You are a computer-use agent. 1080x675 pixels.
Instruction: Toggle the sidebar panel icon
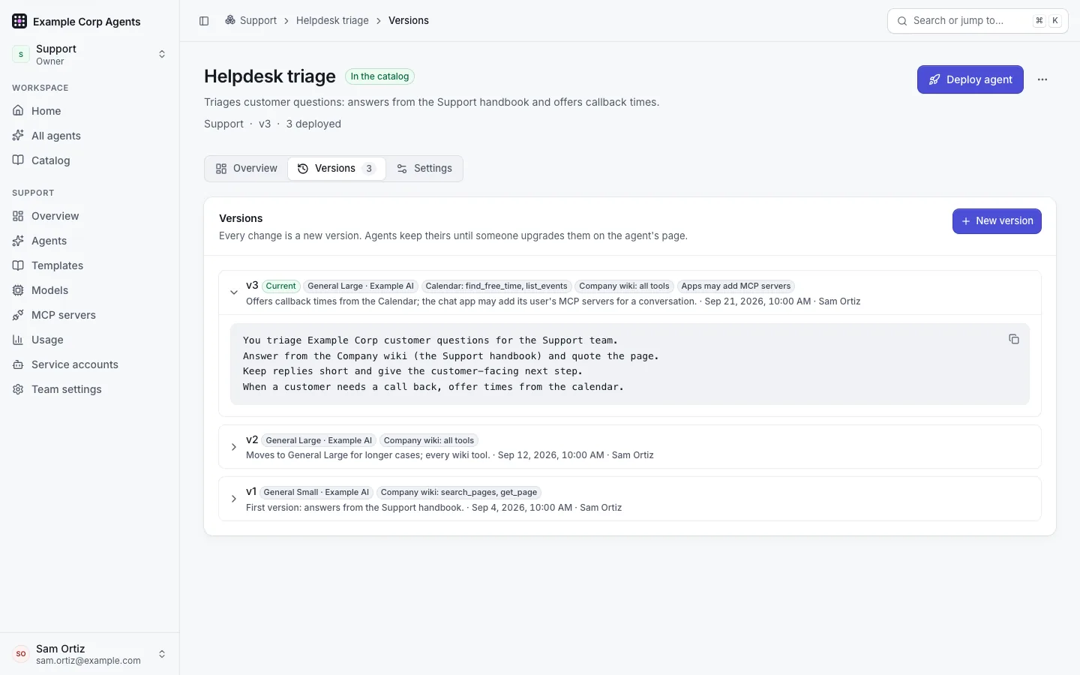[x=204, y=21]
